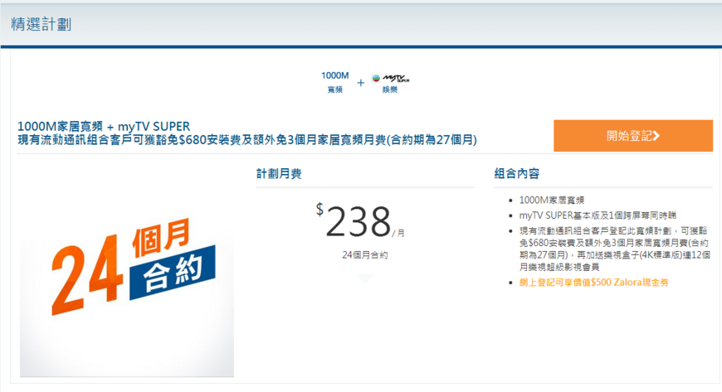Click the 計劃月費 heading
The image size is (722, 392).
tap(279, 173)
